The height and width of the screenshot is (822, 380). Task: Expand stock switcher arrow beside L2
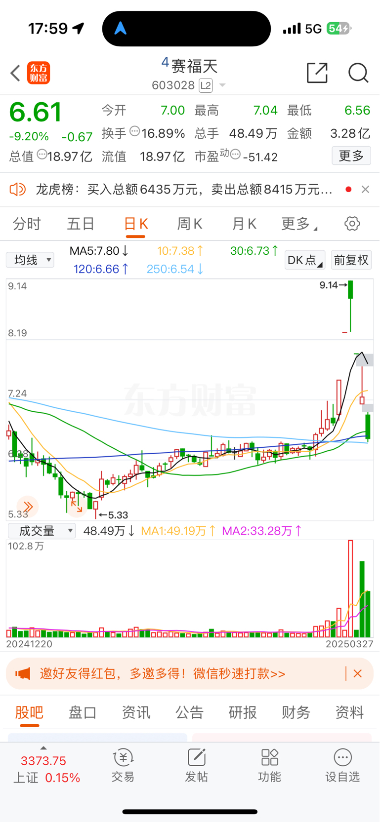pos(222,85)
